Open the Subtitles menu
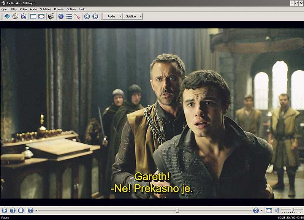 point(46,9)
